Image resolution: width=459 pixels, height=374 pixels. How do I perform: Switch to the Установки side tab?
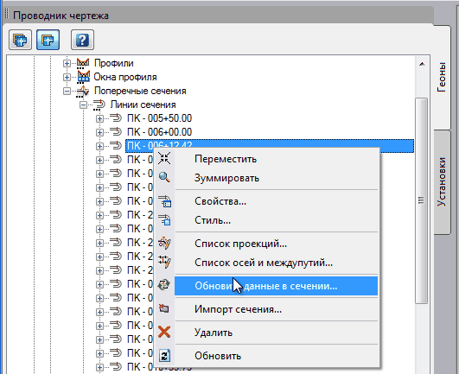click(442, 182)
